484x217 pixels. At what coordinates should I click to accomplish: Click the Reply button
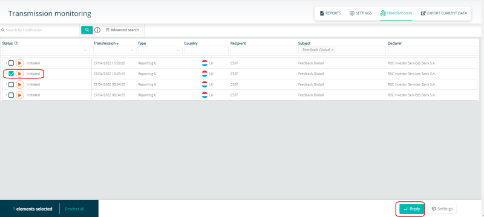[x=412, y=209]
